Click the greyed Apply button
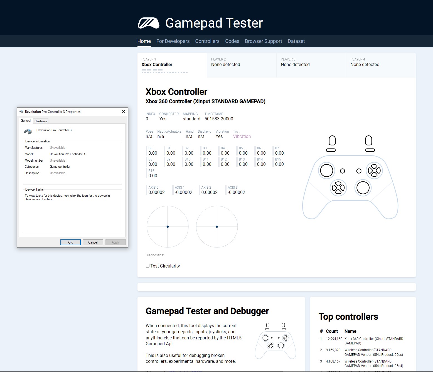Viewport: 433px width, 372px height. (115, 242)
